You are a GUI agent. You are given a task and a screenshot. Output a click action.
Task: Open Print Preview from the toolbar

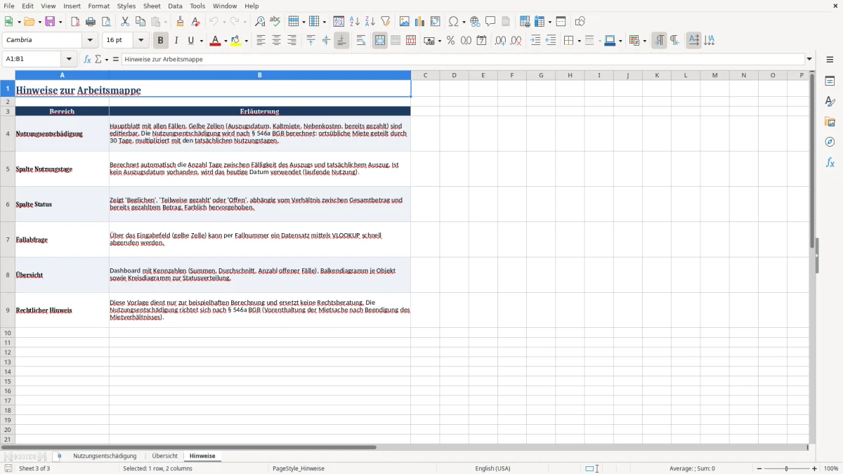point(105,22)
